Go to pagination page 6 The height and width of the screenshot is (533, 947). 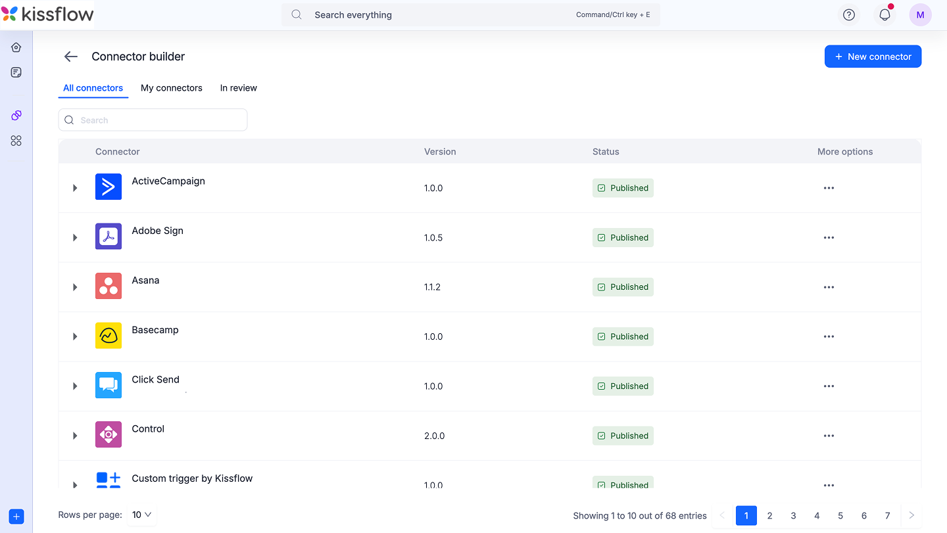[864, 516]
